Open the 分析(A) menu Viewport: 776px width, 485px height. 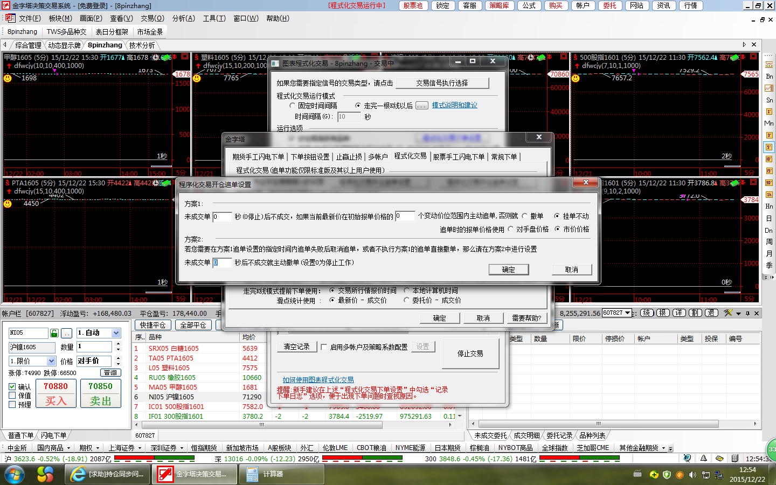[183, 18]
